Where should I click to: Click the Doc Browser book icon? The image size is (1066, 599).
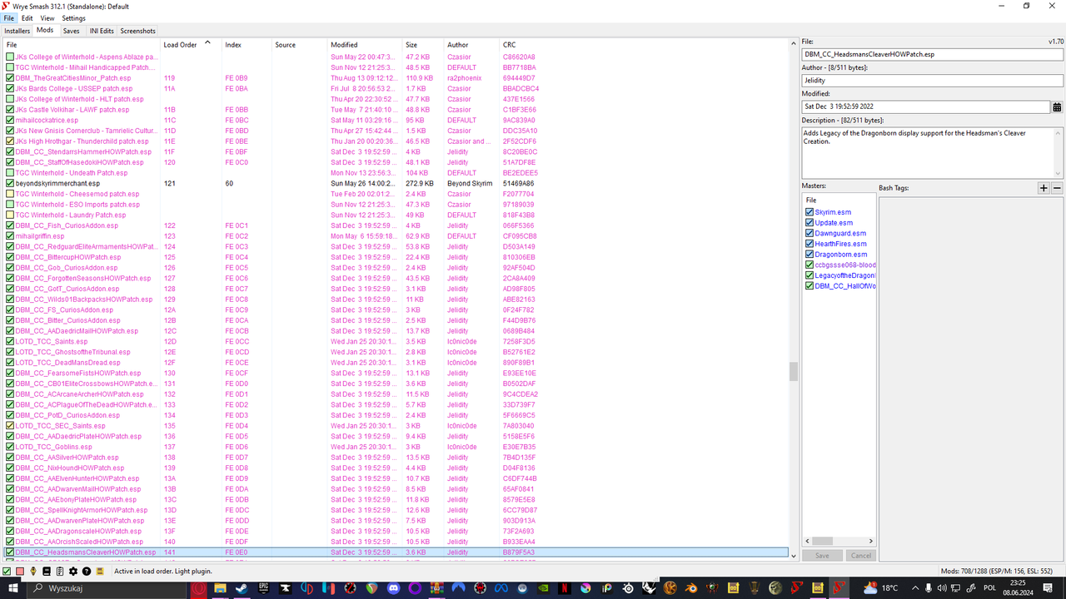point(46,572)
